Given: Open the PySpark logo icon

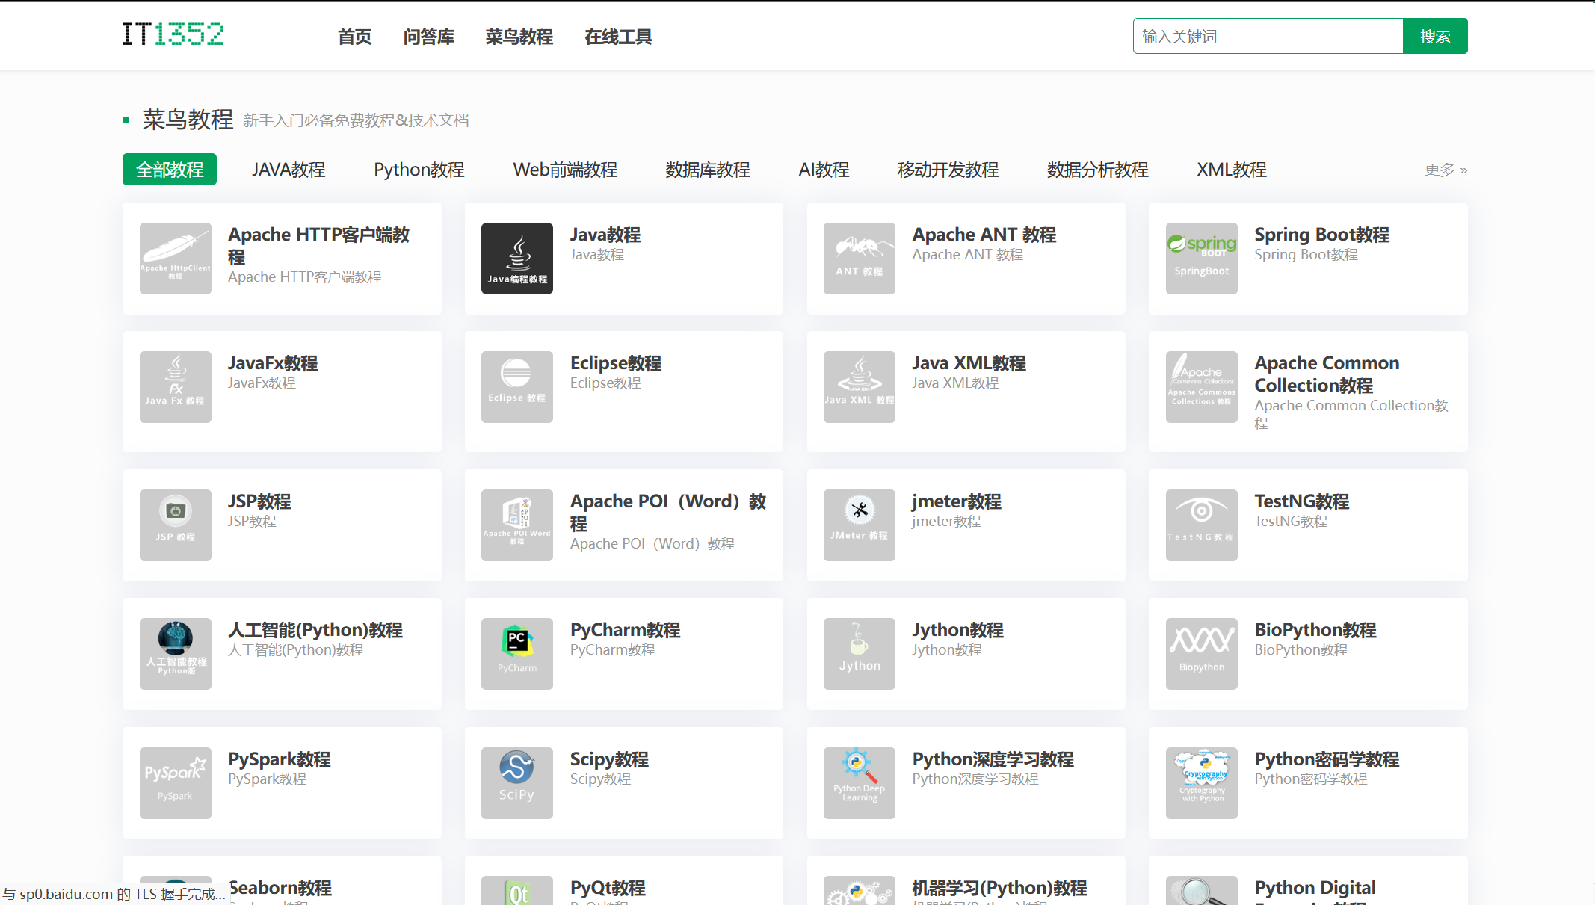Looking at the screenshot, I should click(x=175, y=782).
